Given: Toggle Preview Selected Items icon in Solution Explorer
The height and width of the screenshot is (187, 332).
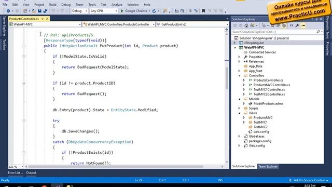Looking at the screenshot, I should [303, 25].
